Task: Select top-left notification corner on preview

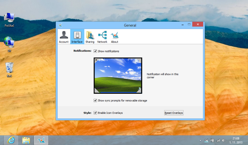Action: pyautogui.click(x=96, y=60)
